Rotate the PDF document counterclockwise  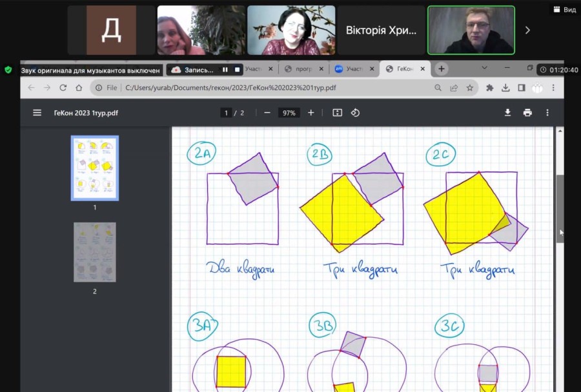[355, 113]
